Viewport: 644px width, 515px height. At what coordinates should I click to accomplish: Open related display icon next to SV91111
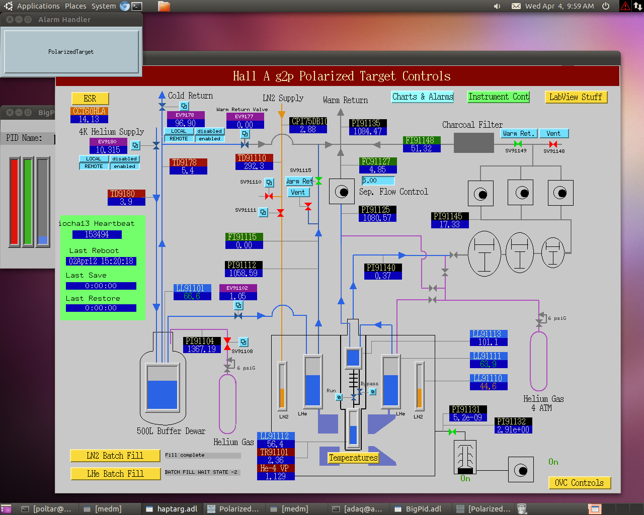tap(263, 212)
